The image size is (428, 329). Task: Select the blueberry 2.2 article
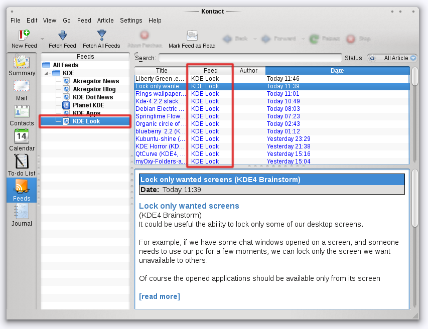(272, 131)
